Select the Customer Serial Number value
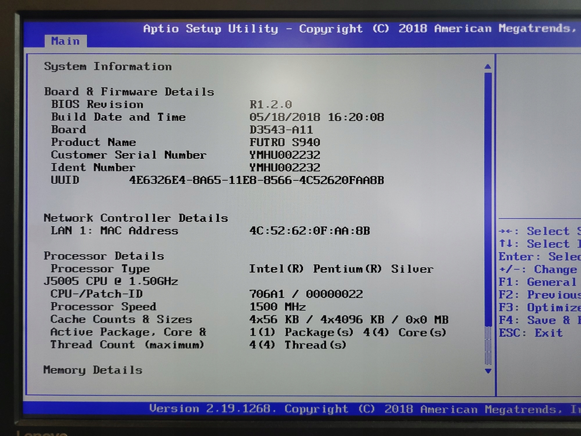 click(284, 155)
